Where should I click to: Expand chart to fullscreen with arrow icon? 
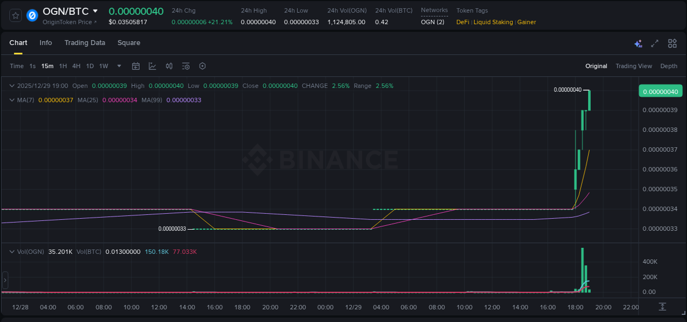[655, 43]
